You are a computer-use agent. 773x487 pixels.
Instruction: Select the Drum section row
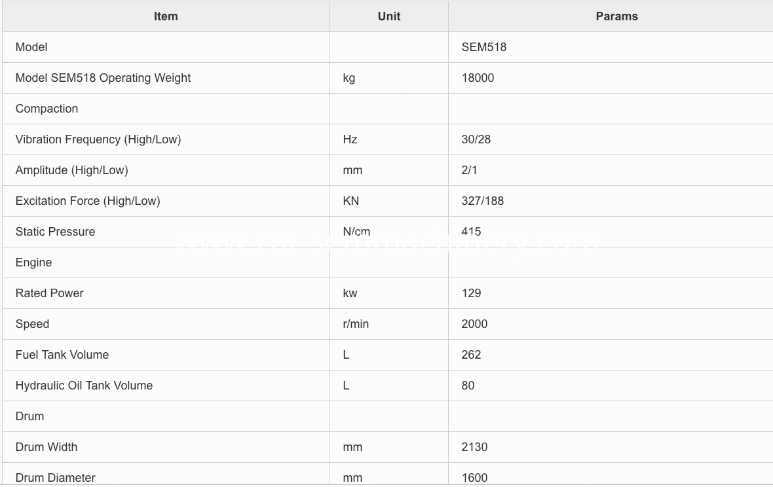(388, 416)
